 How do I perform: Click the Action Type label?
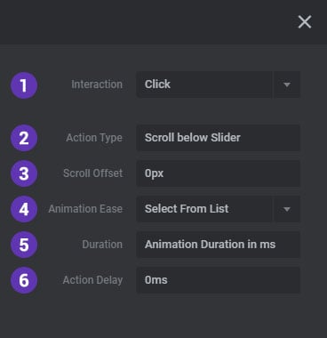pos(94,138)
